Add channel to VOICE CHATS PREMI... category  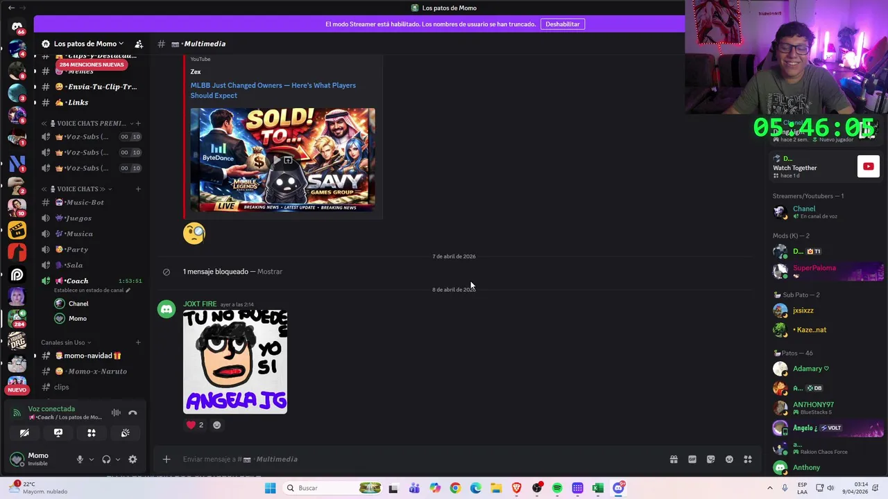[x=138, y=123]
